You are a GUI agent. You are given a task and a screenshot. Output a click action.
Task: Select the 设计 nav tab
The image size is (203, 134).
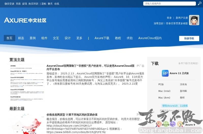pos(67,38)
